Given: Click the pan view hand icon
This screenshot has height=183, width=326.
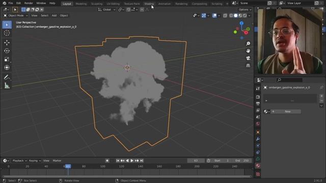Looking at the screenshot, I should click(x=248, y=51).
